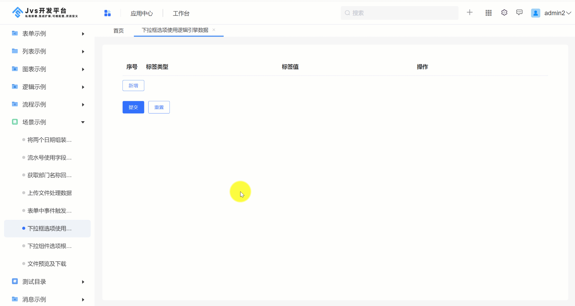Click the 流程示例 folder icon
This screenshot has height=306, width=575.
coord(15,104)
